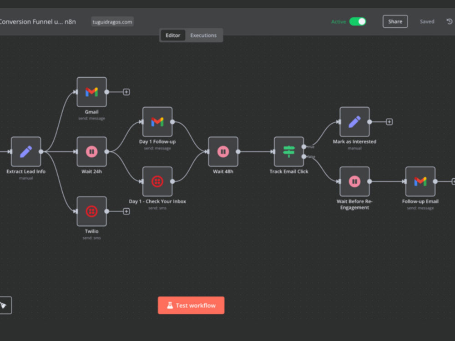The width and height of the screenshot is (455, 341).
Task: Click the 'Track Email Click' label
Action: click(289, 171)
